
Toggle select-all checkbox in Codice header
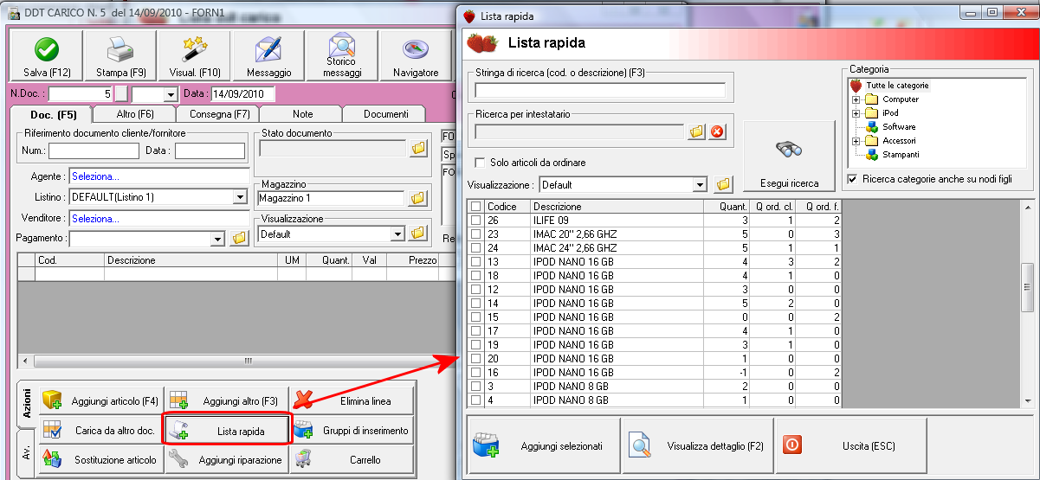point(475,207)
